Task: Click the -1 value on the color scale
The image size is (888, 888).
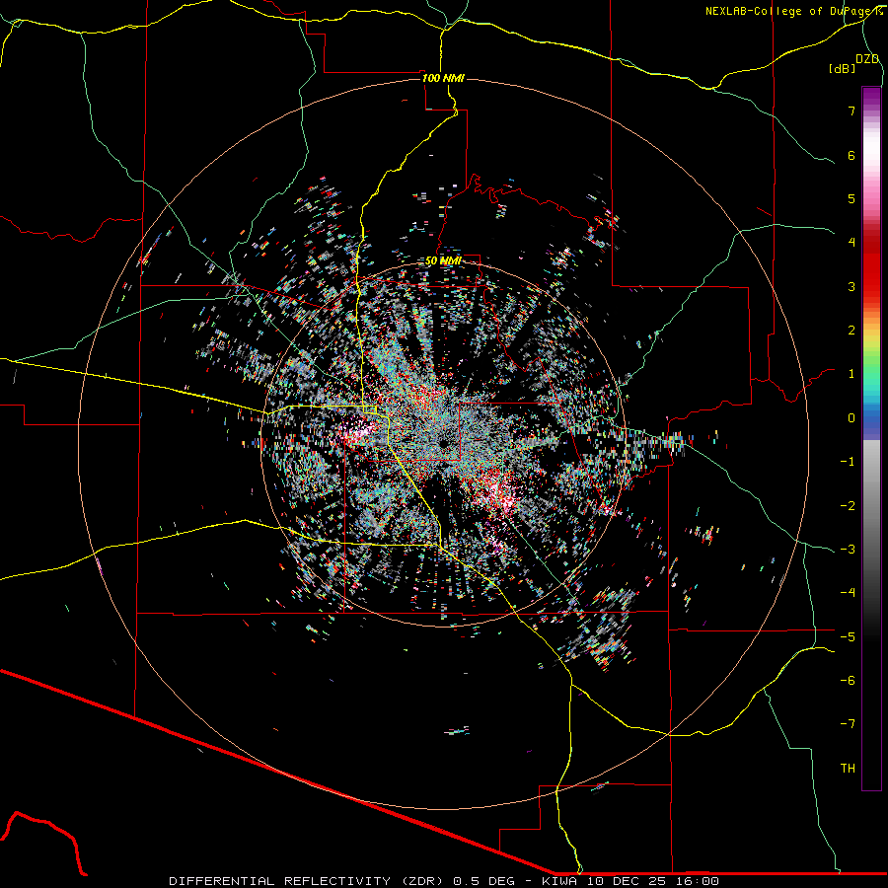Action: tap(848, 462)
